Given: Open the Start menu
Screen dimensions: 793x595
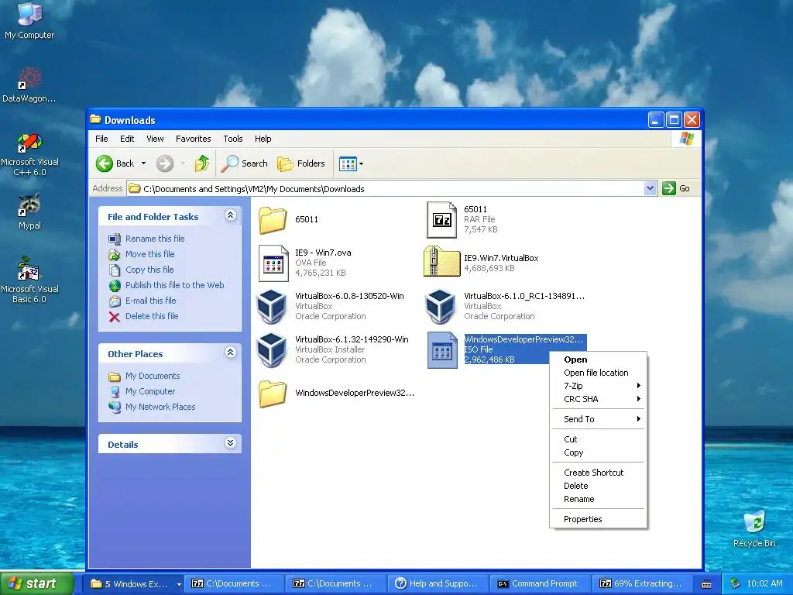Looking at the screenshot, I should [36, 584].
